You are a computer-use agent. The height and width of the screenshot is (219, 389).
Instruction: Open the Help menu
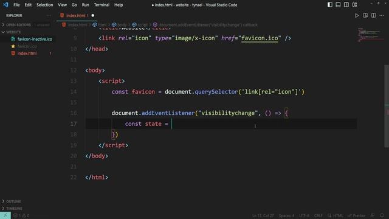(119, 5)
